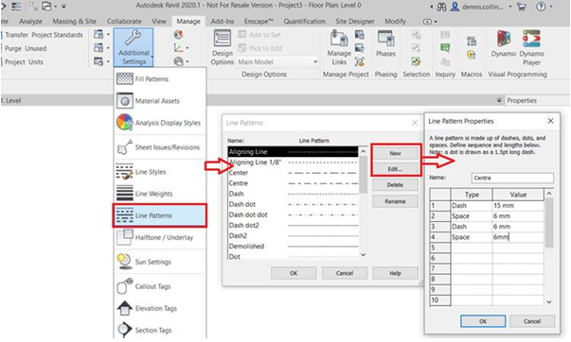Image resolution: width=571 pixels, height=342 pixels.
Task: Click Cancel in Line Pattern Properties
Action: click(532, 321)
